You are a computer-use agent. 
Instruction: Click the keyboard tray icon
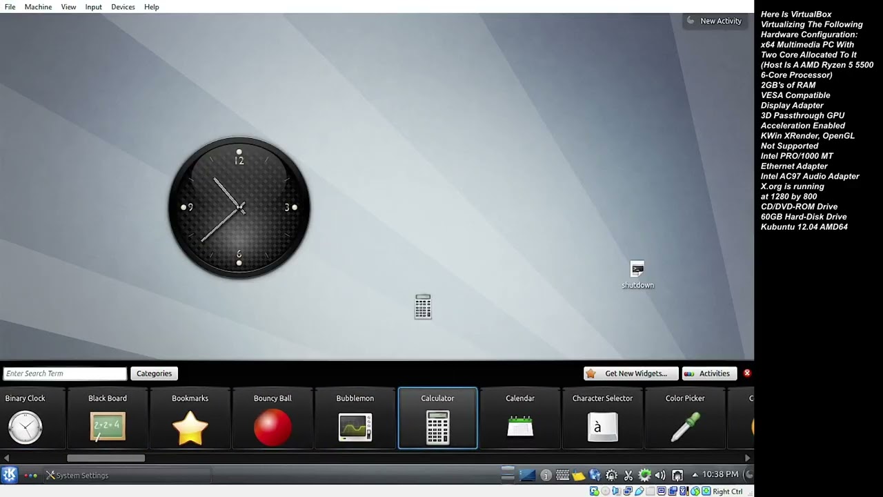[x=562, y=475]
